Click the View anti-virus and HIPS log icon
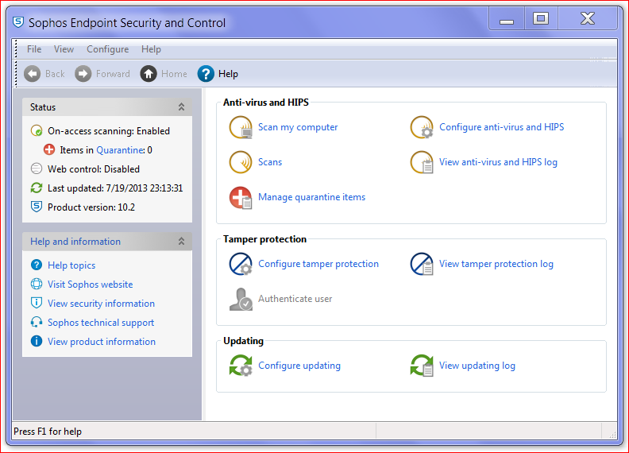Viewport: 629px width, 453px height. click(422, 162)
